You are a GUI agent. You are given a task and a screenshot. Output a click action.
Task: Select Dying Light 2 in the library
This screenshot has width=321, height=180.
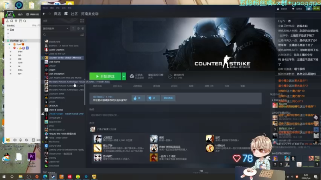pos(55,118)
